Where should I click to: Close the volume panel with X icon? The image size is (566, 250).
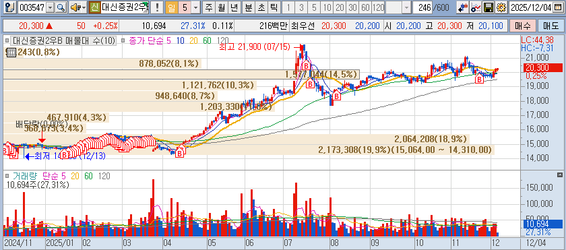click(560, 175)
